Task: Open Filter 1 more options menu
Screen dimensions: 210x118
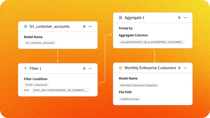Action: pos(90,68)
